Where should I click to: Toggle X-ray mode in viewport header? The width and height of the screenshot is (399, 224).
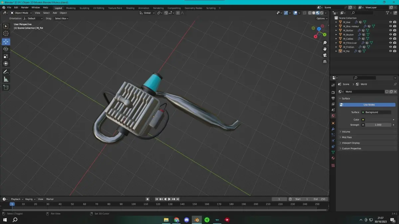pyautogui.click(x=304, y=13)
